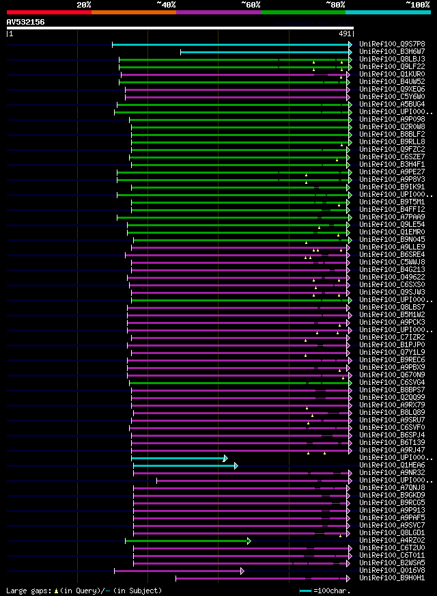Select the UniRef100_B4UW52 hit label
The height and width of the screenshot is (596, 437).
click(x=392, y=82)
